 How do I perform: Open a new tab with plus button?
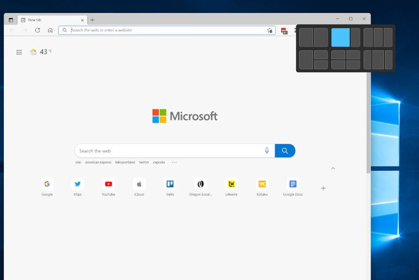[x=92, y=20]
